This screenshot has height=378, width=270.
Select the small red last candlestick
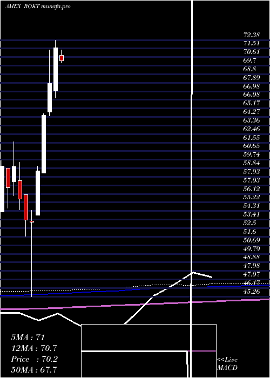click(62, 58)
